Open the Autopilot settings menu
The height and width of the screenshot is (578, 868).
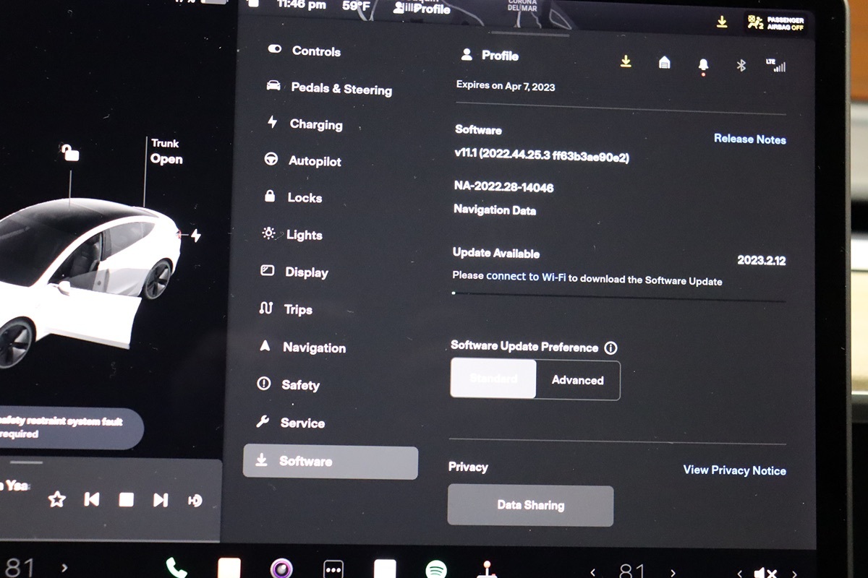pyautogui.click(x=314, y=160)
